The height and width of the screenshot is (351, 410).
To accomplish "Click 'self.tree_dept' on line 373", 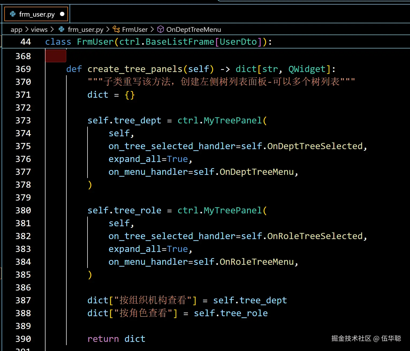I will (x=124, y=120).
